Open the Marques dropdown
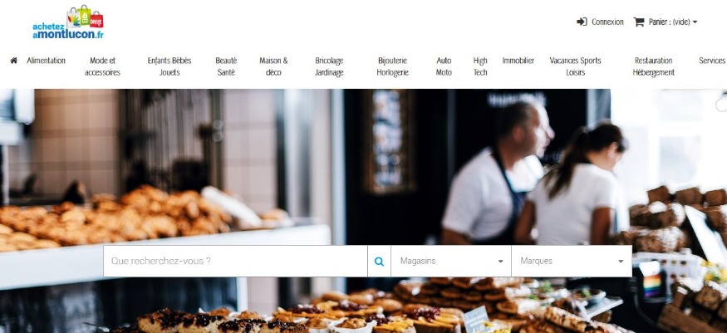Screen dimensions: 727x333 (572, 262)
